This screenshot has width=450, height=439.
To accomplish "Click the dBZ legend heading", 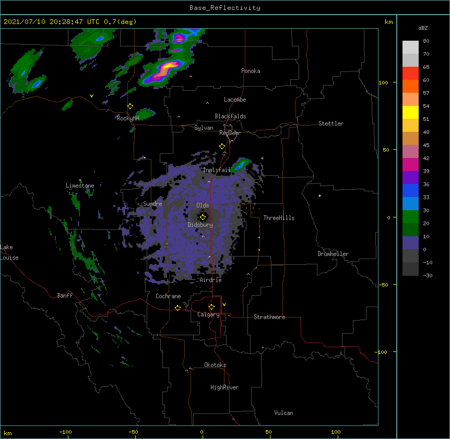I will 423,28.
